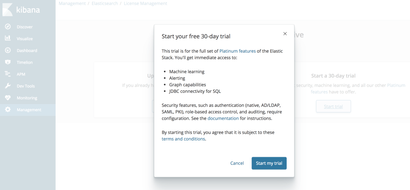Screen dimensions: 410x190
Task: Click the Visualize bar chart icon
Action: [8, 38]
